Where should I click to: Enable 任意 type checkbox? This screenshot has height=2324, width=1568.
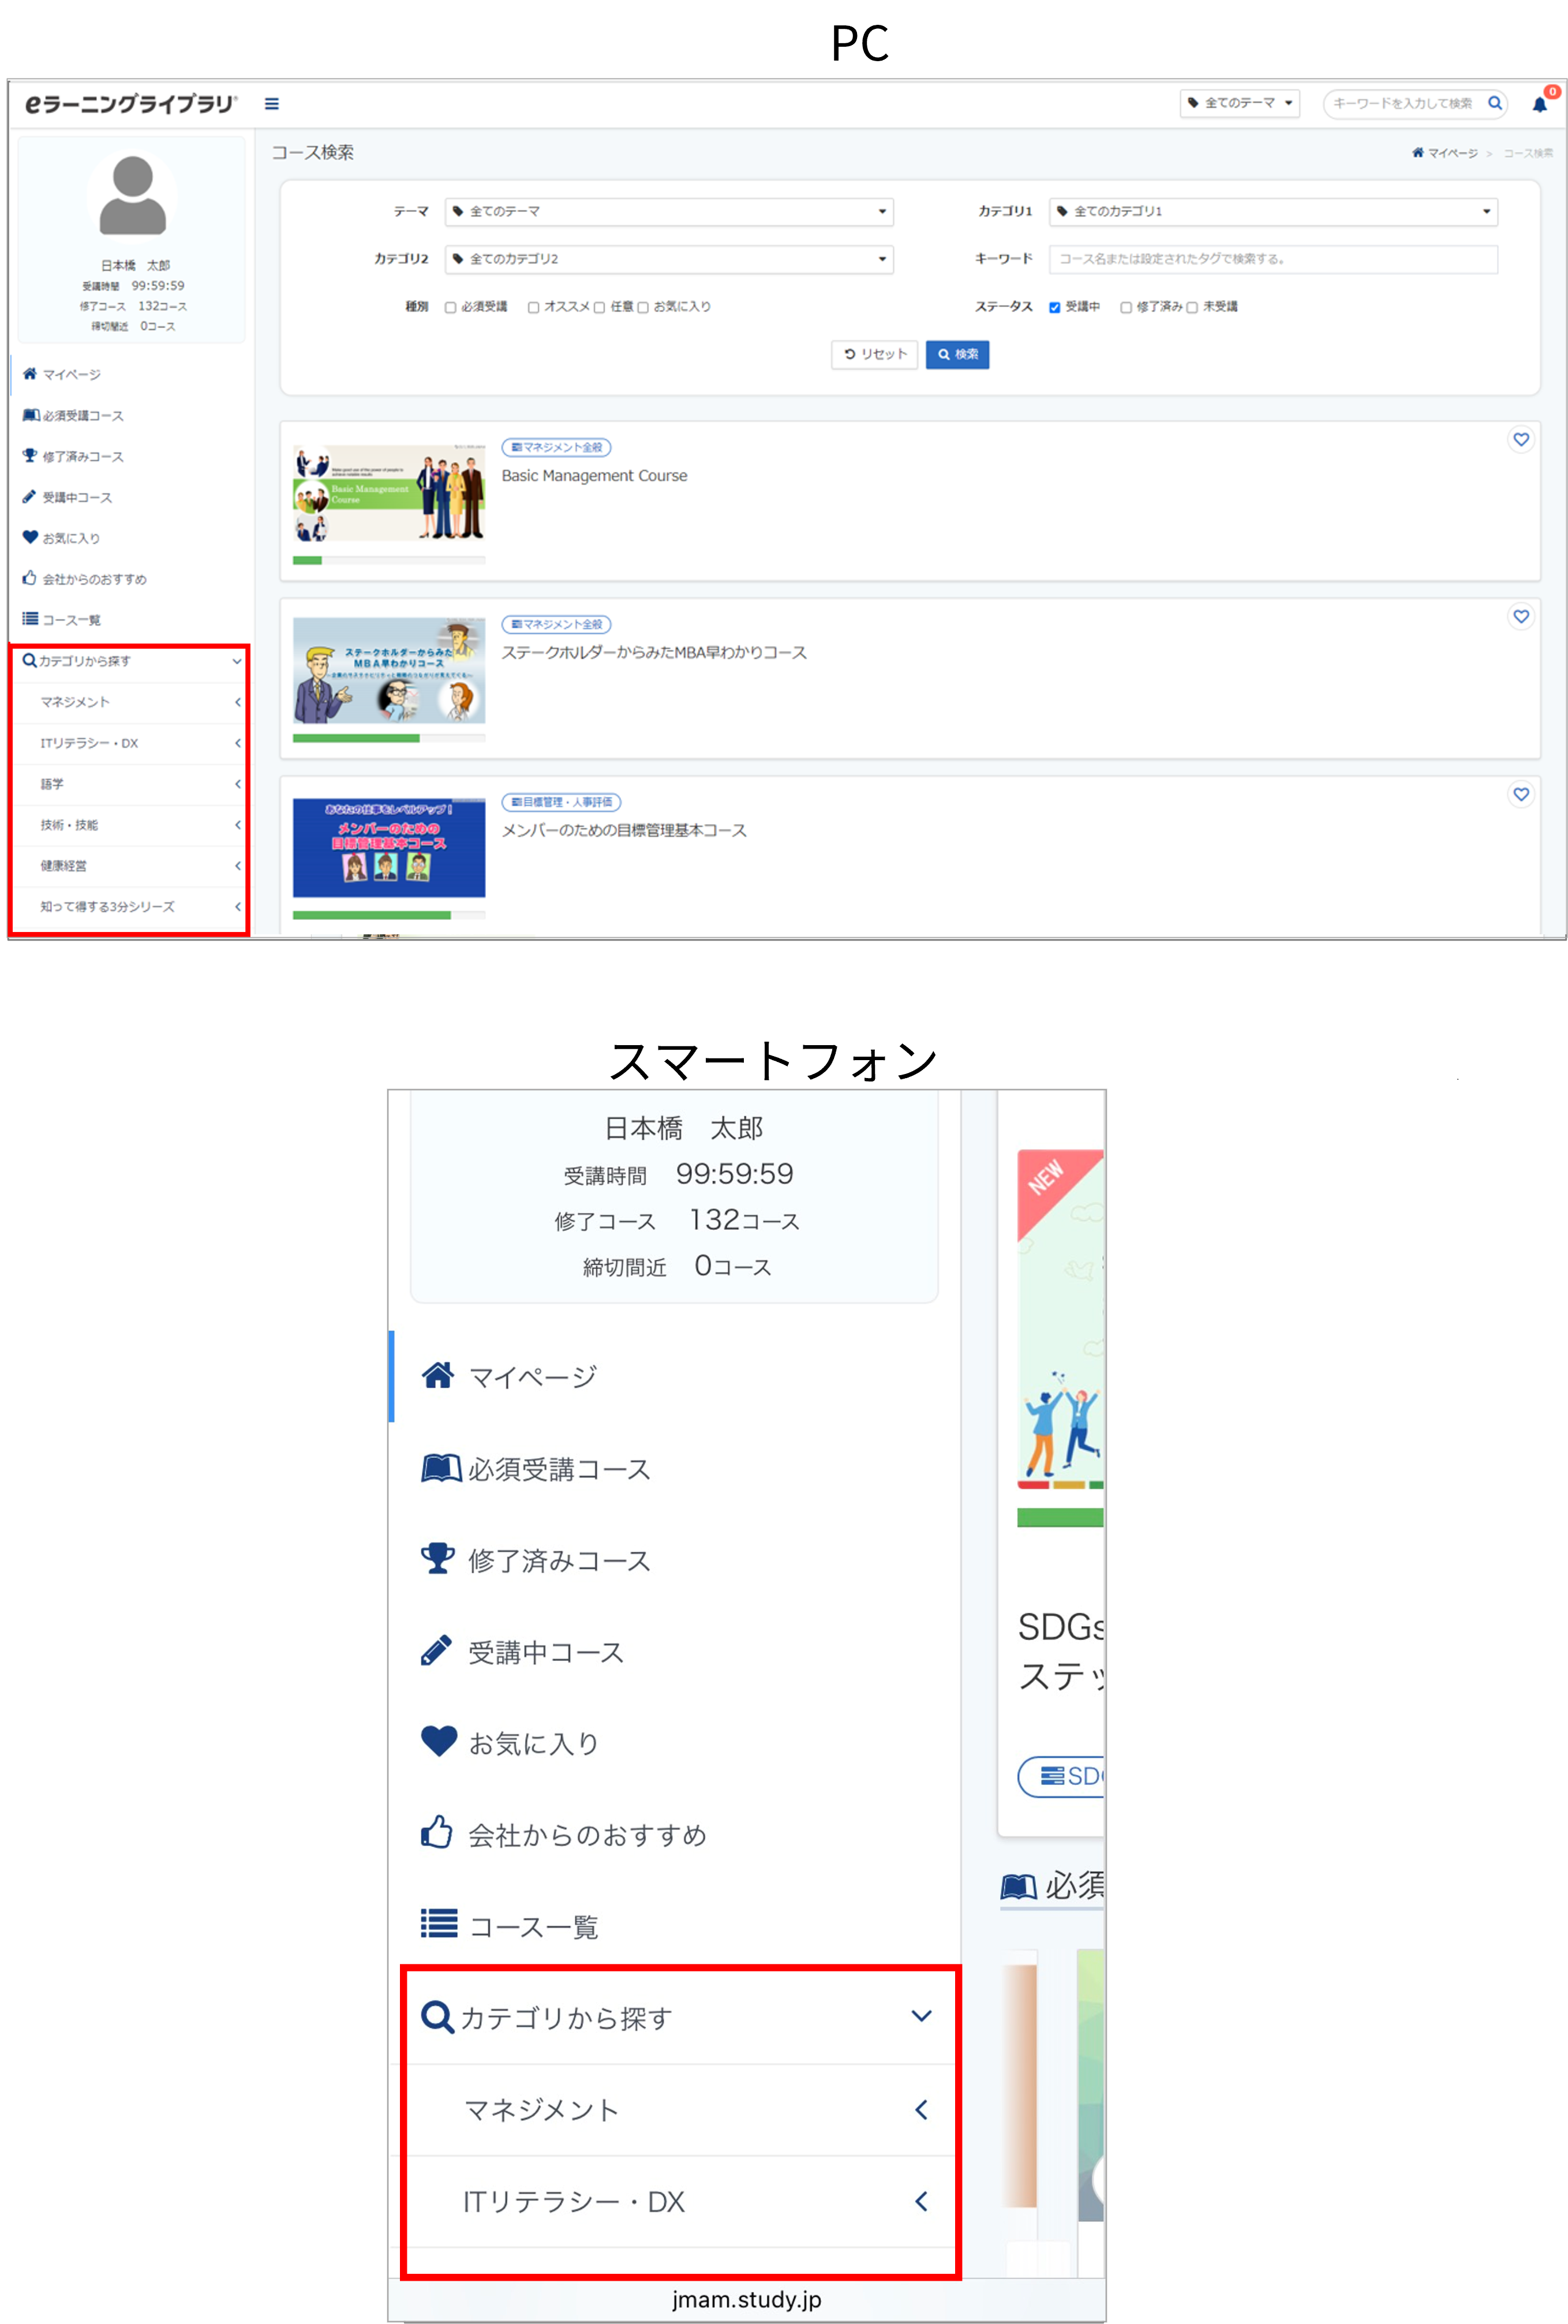pyautogui.click(x=599, y=308)
